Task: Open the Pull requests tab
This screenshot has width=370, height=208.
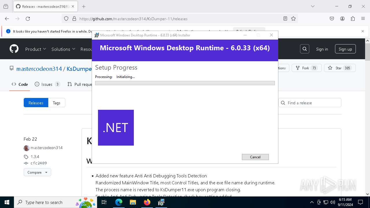Action: tap(79, 84)
